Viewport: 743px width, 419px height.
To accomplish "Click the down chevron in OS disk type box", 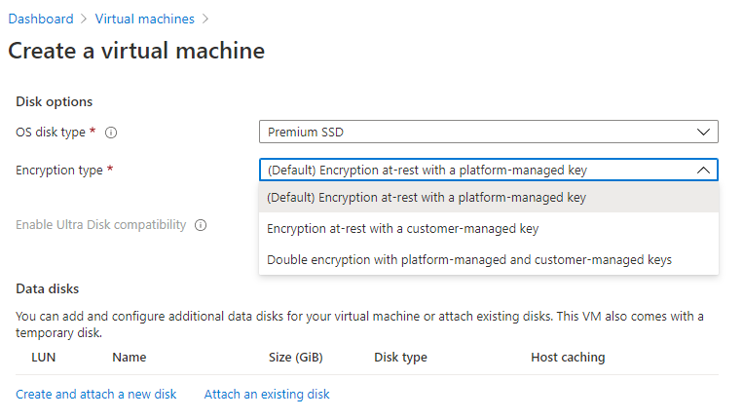I will coord(704,133).
